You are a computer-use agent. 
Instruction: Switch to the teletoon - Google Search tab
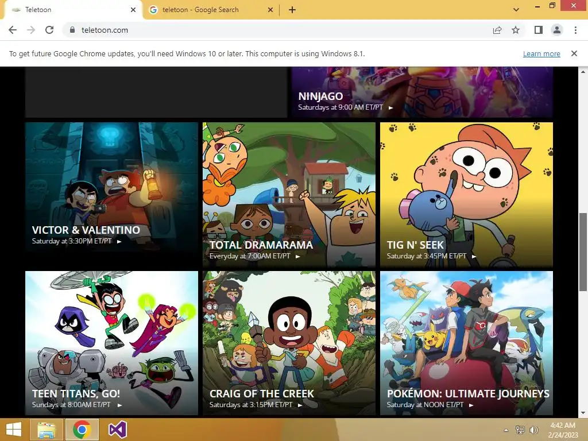[x=211, y=10]
